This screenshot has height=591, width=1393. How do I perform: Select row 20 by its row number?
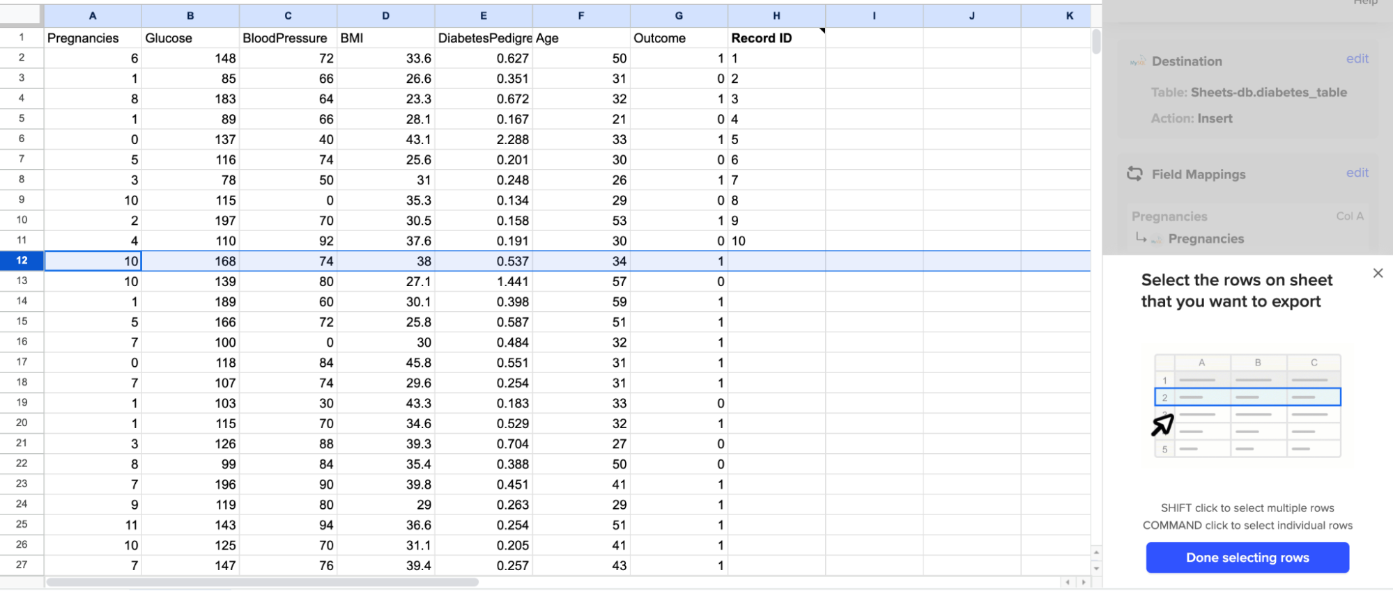pyautogui.click(x=22, y=423)
